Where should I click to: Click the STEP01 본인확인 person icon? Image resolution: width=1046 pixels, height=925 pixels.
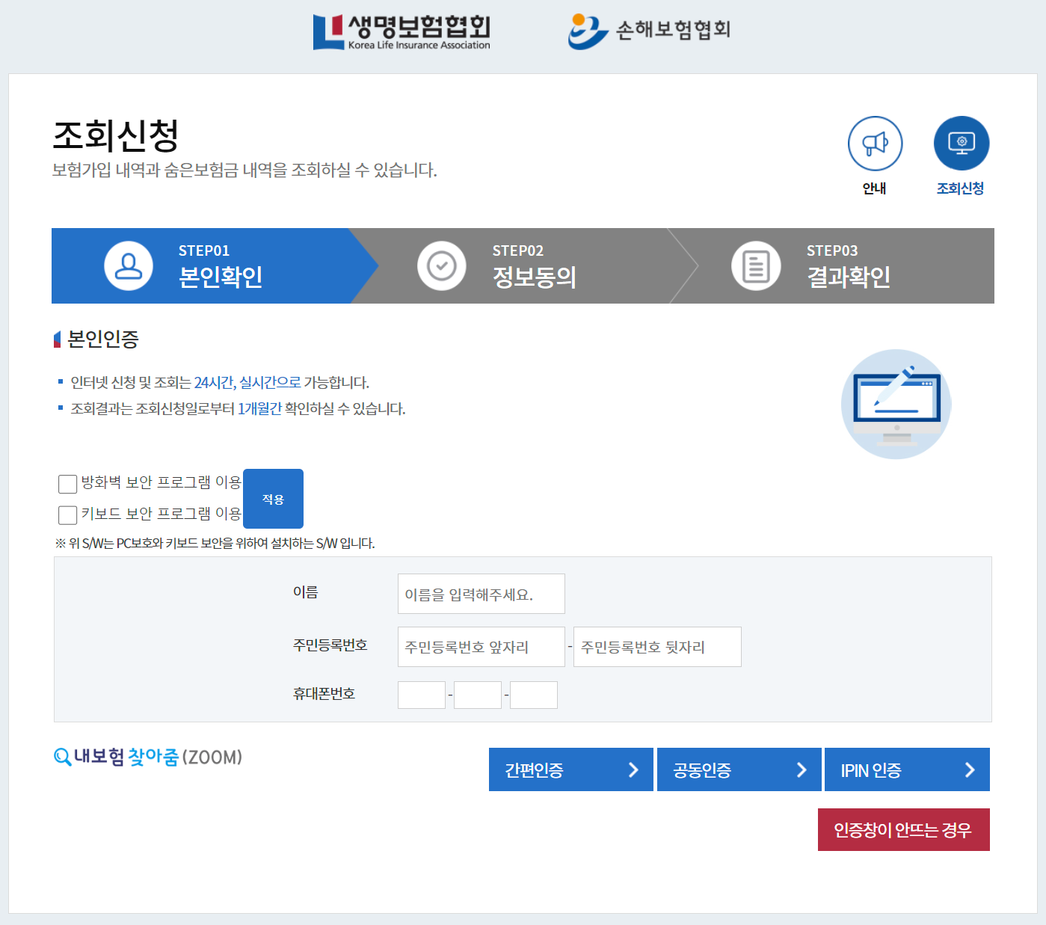[128, 266]
